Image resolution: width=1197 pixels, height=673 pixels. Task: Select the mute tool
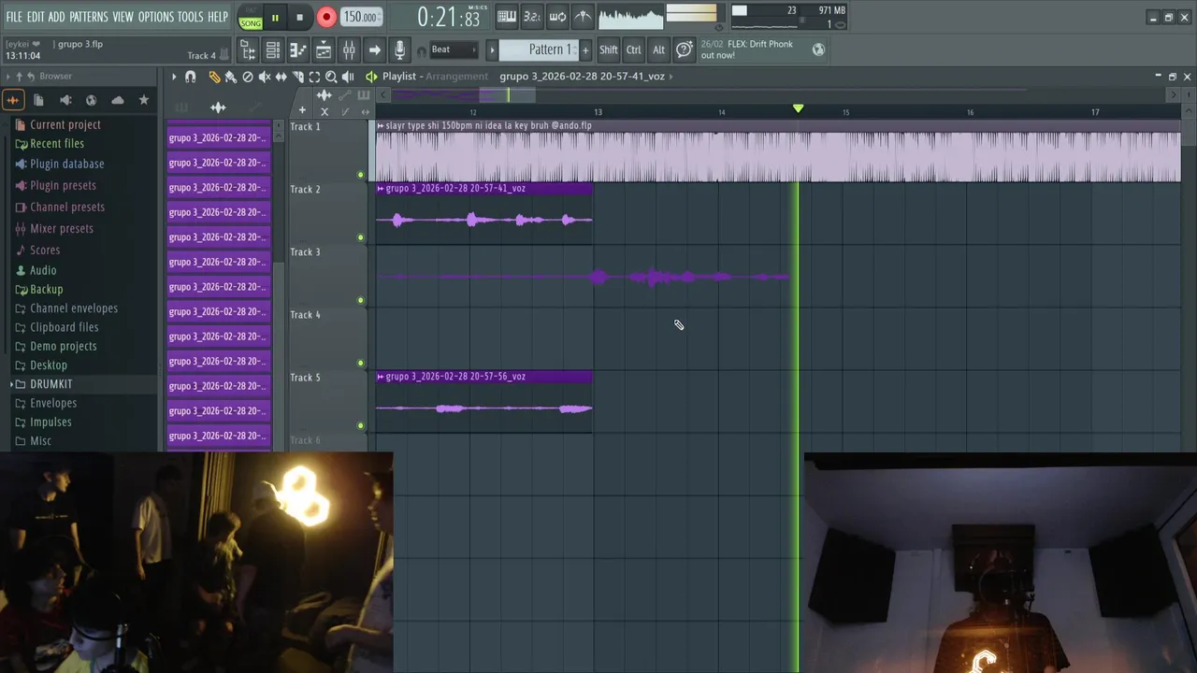click(x=265, y=77)
